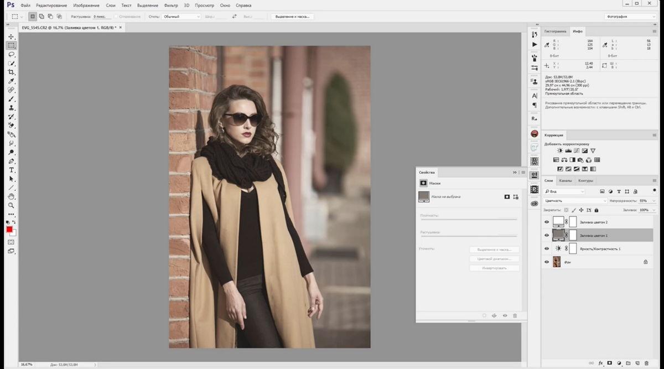Viewport: 664px width, 369px height.
Task: Click the red foreground color swatch
Action: (9, 230)
